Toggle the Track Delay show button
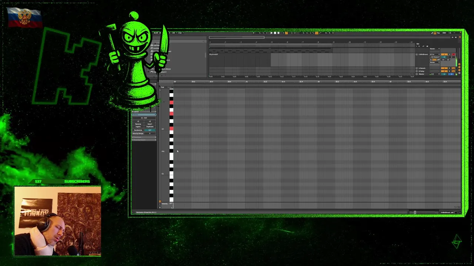Screen dimensions: 474x266 pyautogui.click(x=459, y=73)
